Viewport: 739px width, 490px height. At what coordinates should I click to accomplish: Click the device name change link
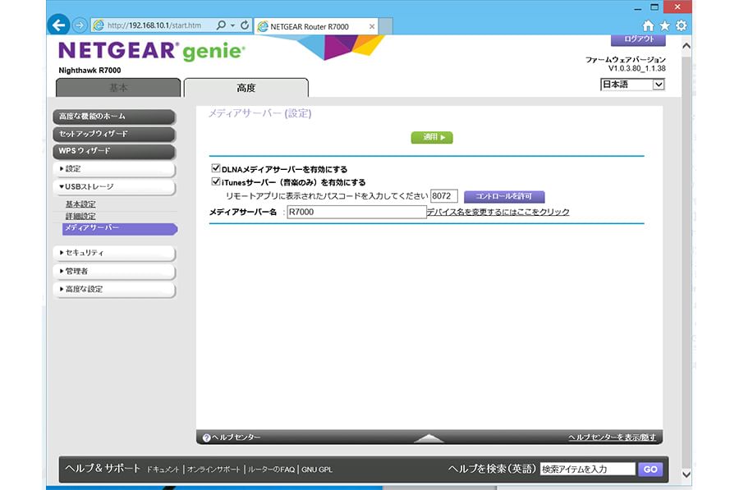click(x=498, y=213)
